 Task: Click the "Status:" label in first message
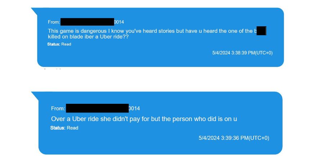(x=54, y=44)
